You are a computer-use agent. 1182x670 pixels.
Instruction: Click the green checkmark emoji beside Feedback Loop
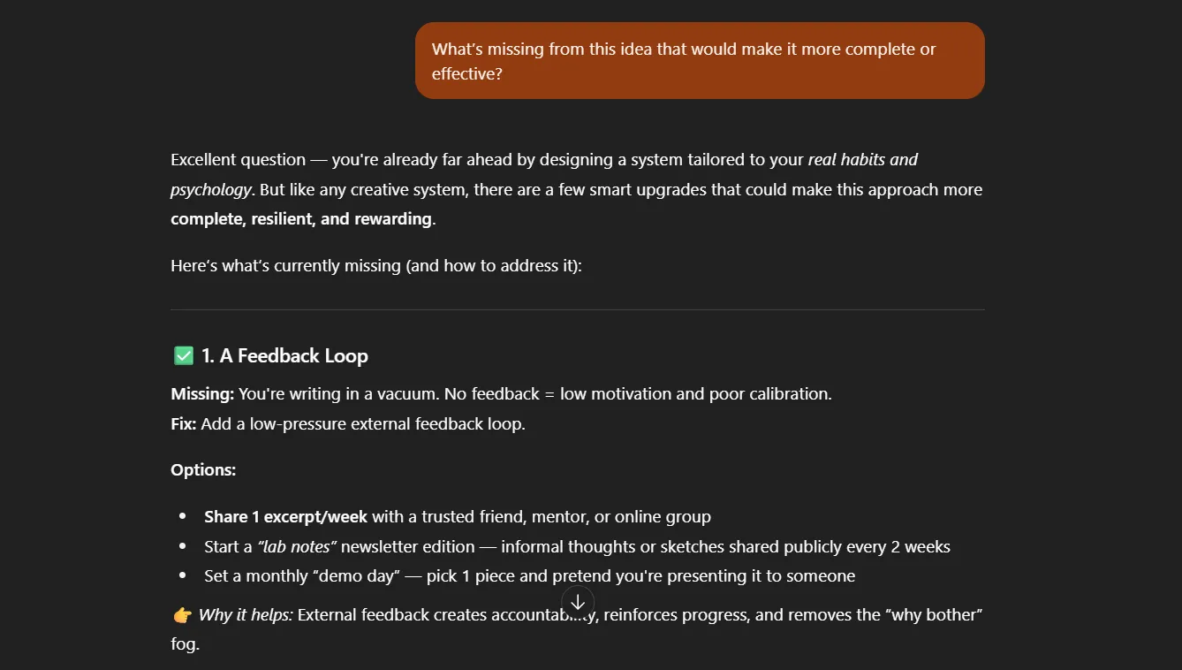tap(184, 356)
